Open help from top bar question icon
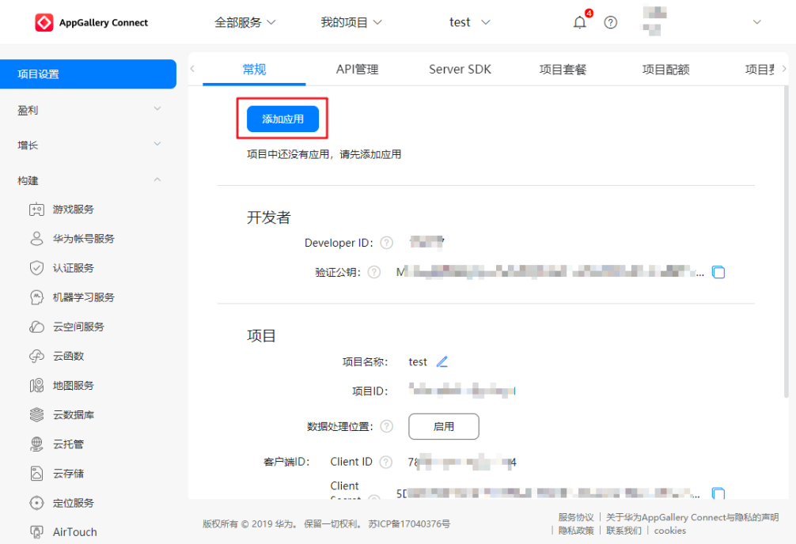 (x=611, y=22)
